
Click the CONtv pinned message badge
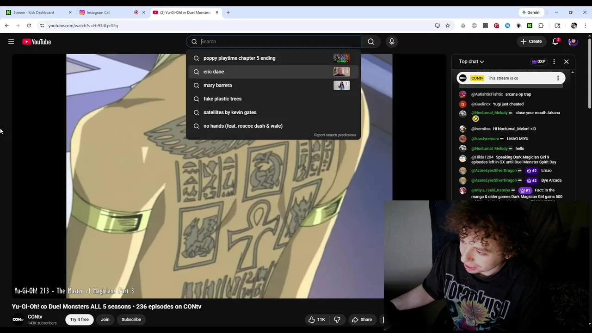point(477,78)
